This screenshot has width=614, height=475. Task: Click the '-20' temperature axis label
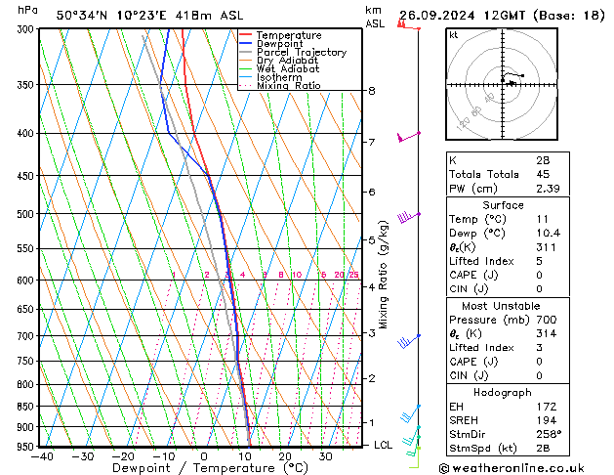click(123, 456)
